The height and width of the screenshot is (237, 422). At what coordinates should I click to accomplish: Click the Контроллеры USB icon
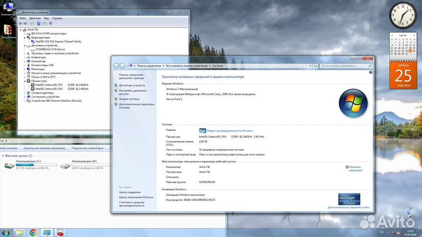(x=29, y=66)
